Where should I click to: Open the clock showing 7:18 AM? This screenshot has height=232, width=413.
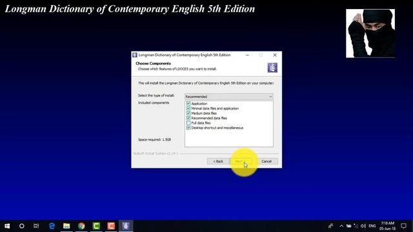click(x=387, y=226)
